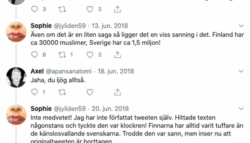Screen dimensions: 250x143
Task: Reply to Axel's tweet "Jaha, du ljög alltså"
Action: click(35, 92)
